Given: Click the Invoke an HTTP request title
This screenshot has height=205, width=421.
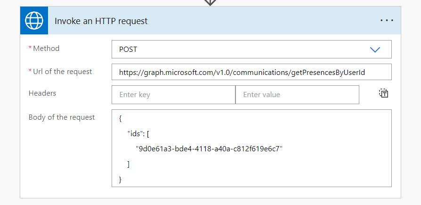Looking at the screenshot, I should [101, 21].
